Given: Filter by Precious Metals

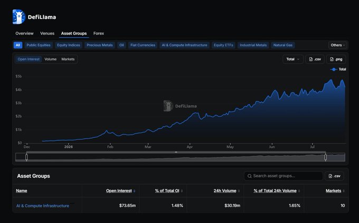Looking at the screenshot, I should [100, 45].
